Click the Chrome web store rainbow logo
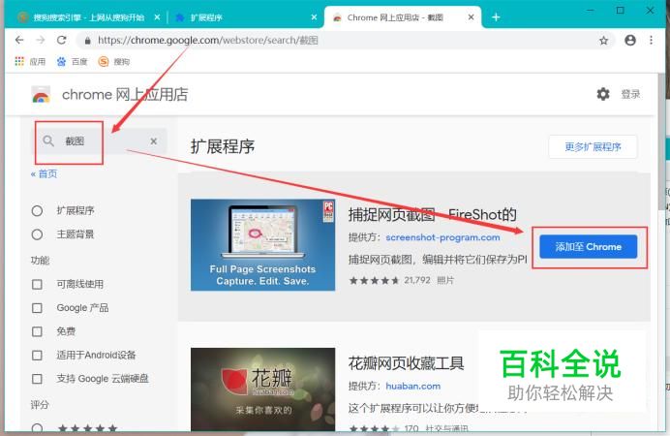Viewport: 670px width, 436px height. coord(41,95)
